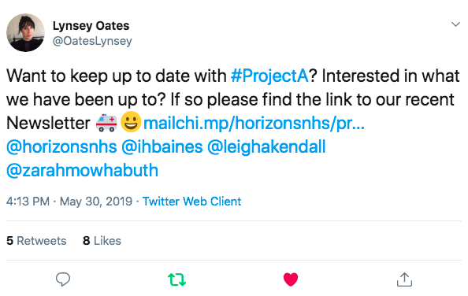Click the reply speech bubble icon

pyautogui.click(x=63, y=279)
